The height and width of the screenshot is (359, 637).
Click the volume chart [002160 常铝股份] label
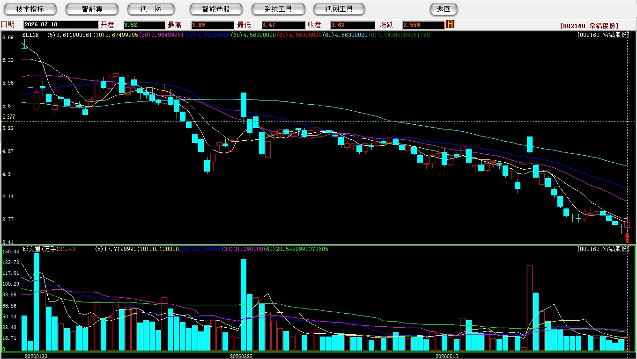point(603,249)
